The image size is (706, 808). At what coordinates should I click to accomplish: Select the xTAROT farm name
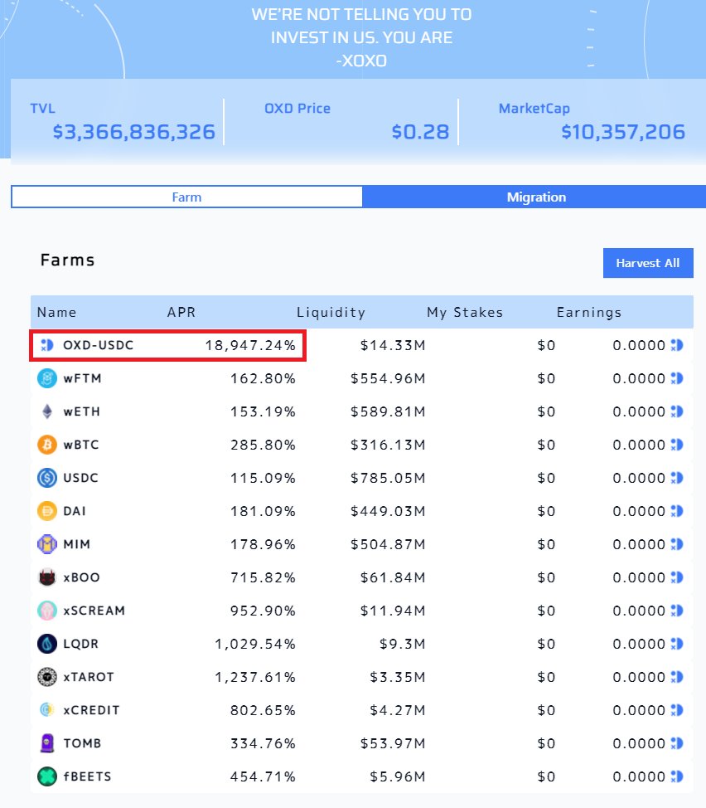pyautogui.click(x=89, y=677)
